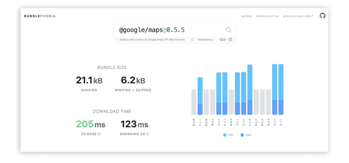Click the 21.1 kB minified size value
This screenshot has width=349, height=163.
(x=89, y=81)
